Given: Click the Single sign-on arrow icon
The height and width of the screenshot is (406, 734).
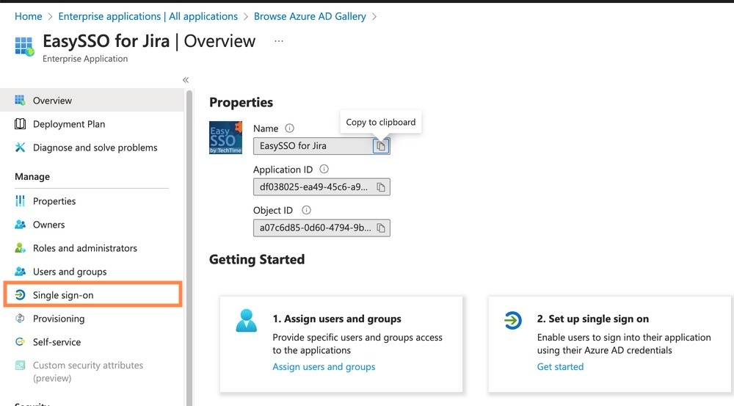Looking at the screenshot, I should pos(20,294).
